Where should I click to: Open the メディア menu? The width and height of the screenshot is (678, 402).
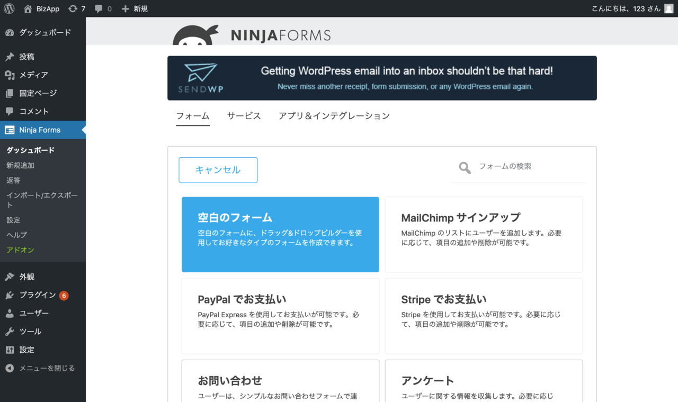pyautogui.click(x=43, y=75)
